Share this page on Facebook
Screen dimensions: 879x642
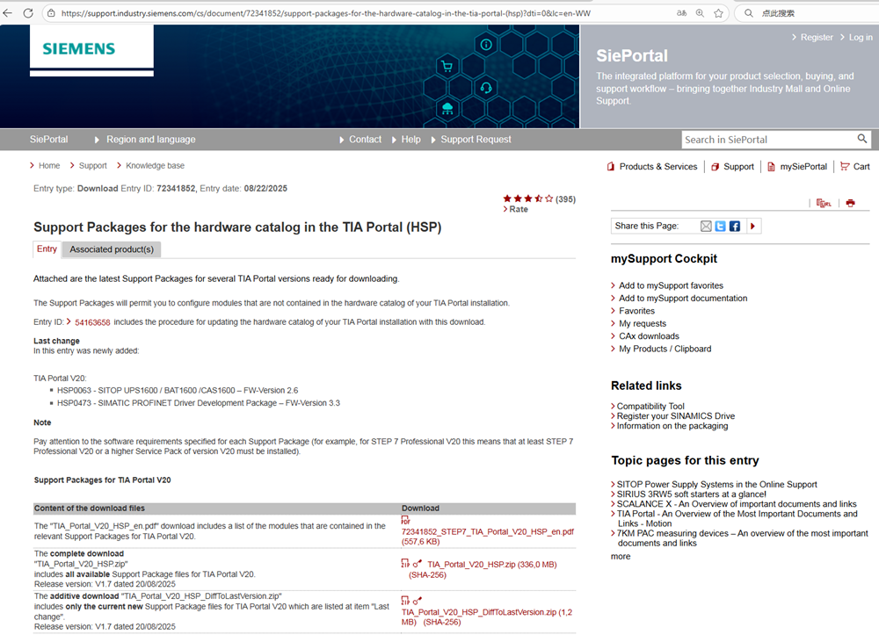click(734, 226)
